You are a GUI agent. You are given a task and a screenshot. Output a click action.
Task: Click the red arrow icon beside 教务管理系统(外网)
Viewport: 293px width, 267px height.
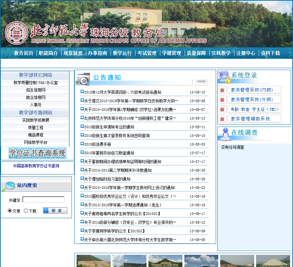click(x=222, y=100)
